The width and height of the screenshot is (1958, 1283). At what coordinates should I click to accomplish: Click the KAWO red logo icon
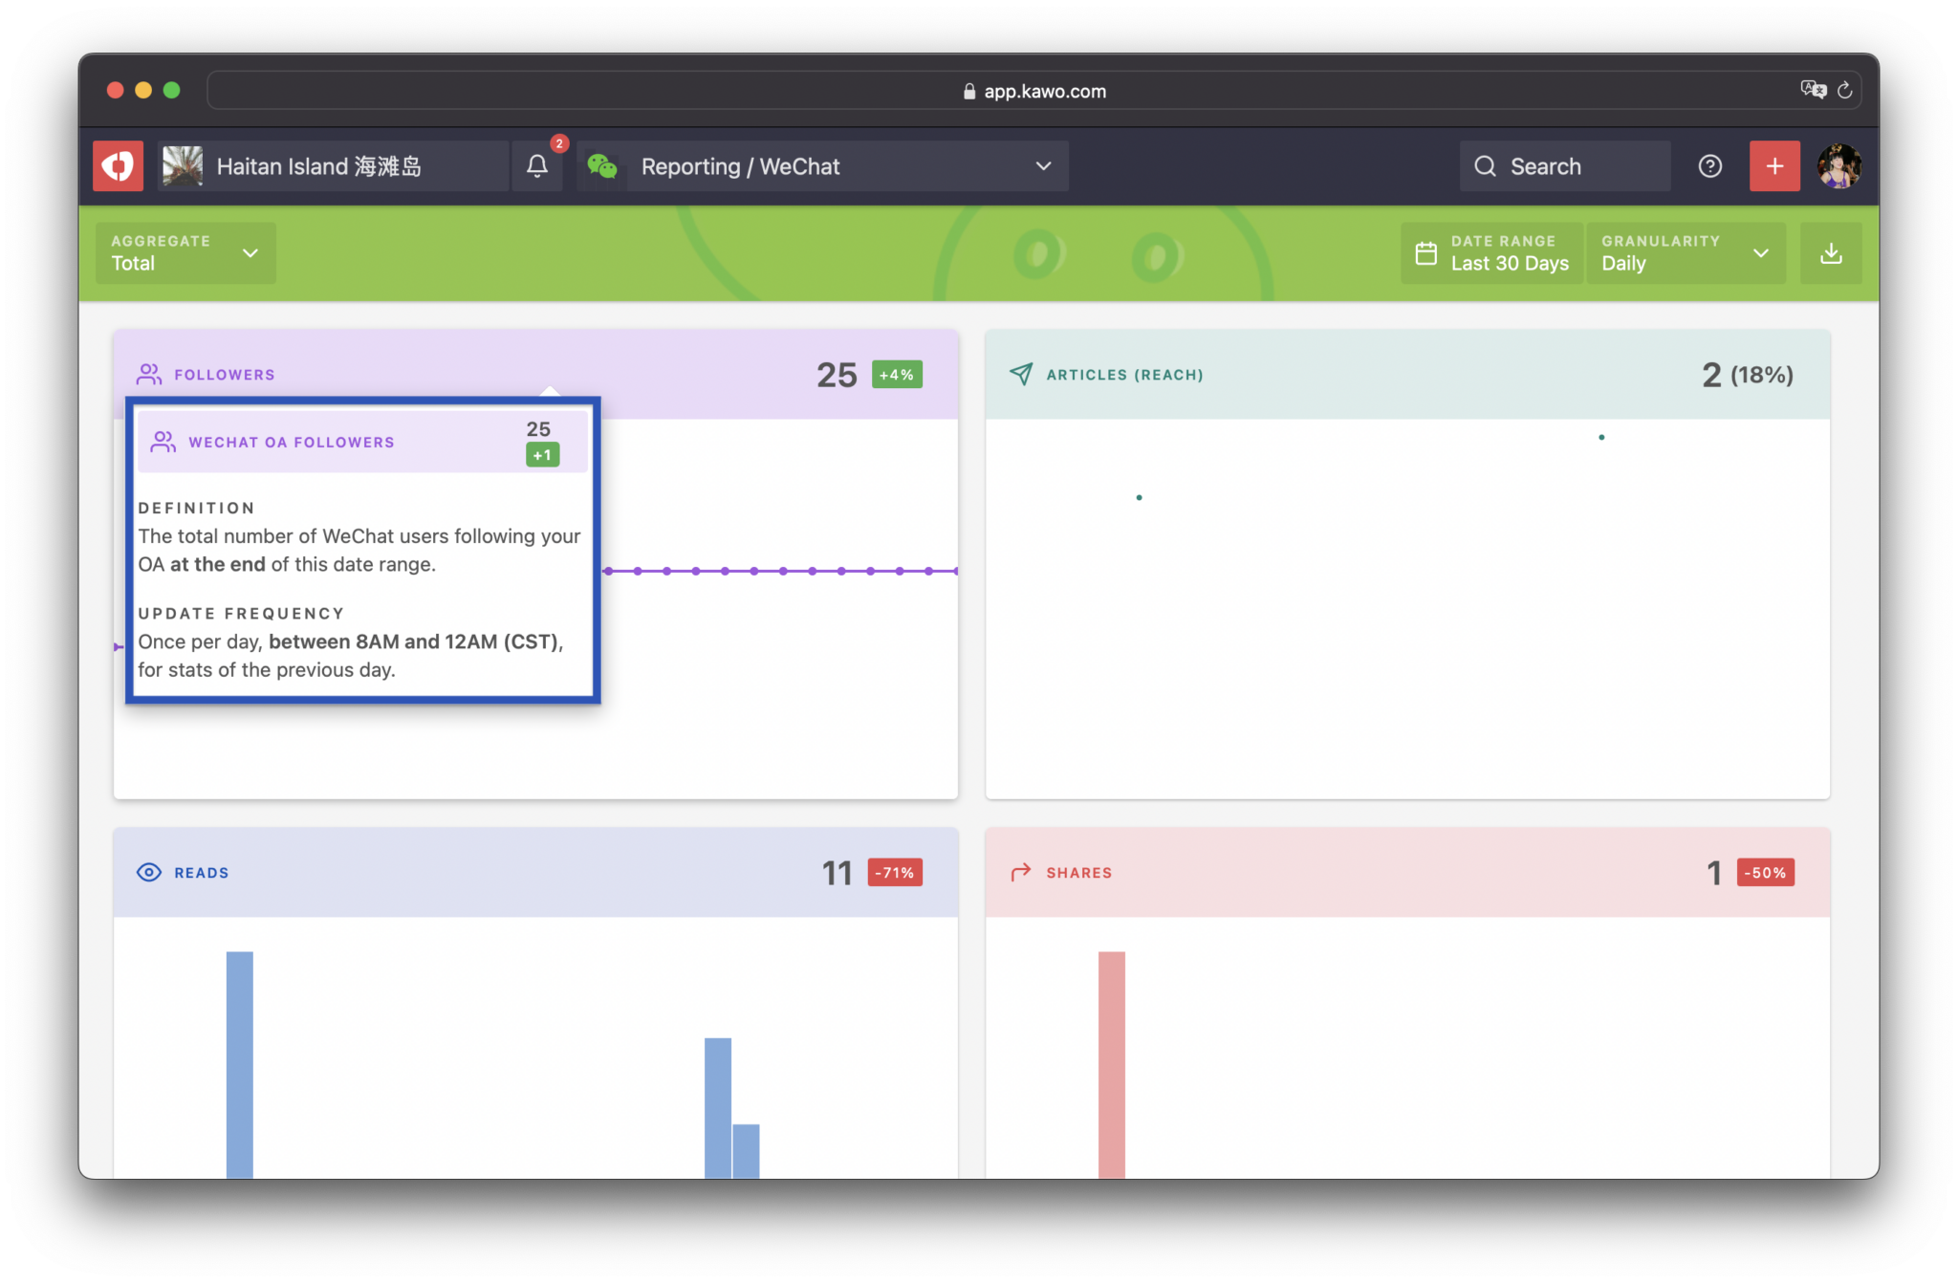coord(118,166)
